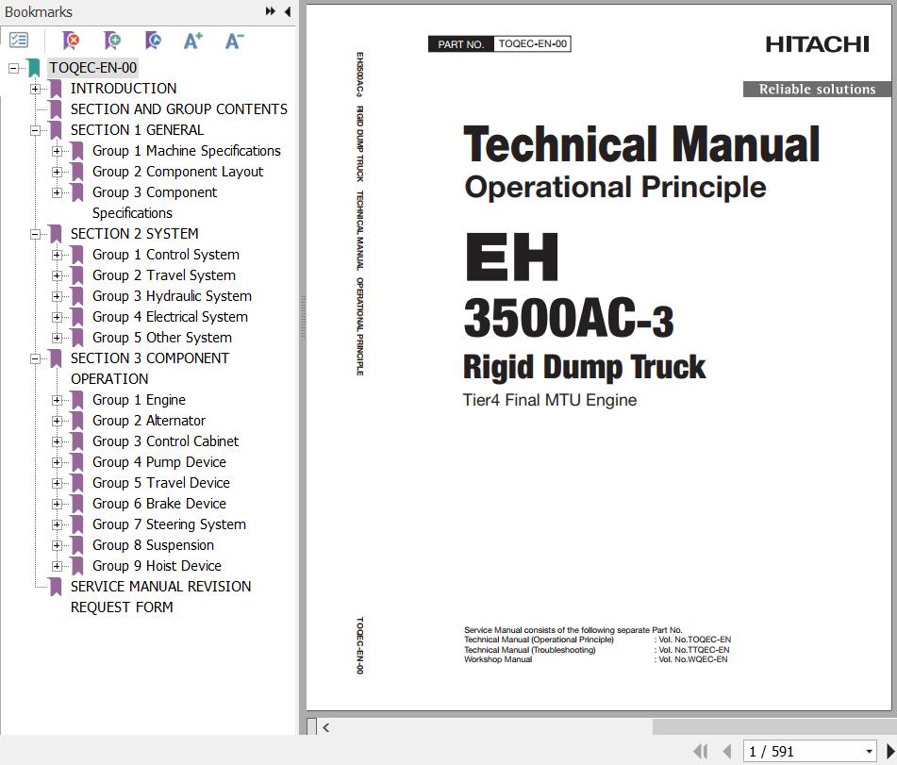Image resolution: width=897 pixels, height=765 pixels.
Task: Open Group 3 Control Cabinet bookmark
Action: coord(166,441)
